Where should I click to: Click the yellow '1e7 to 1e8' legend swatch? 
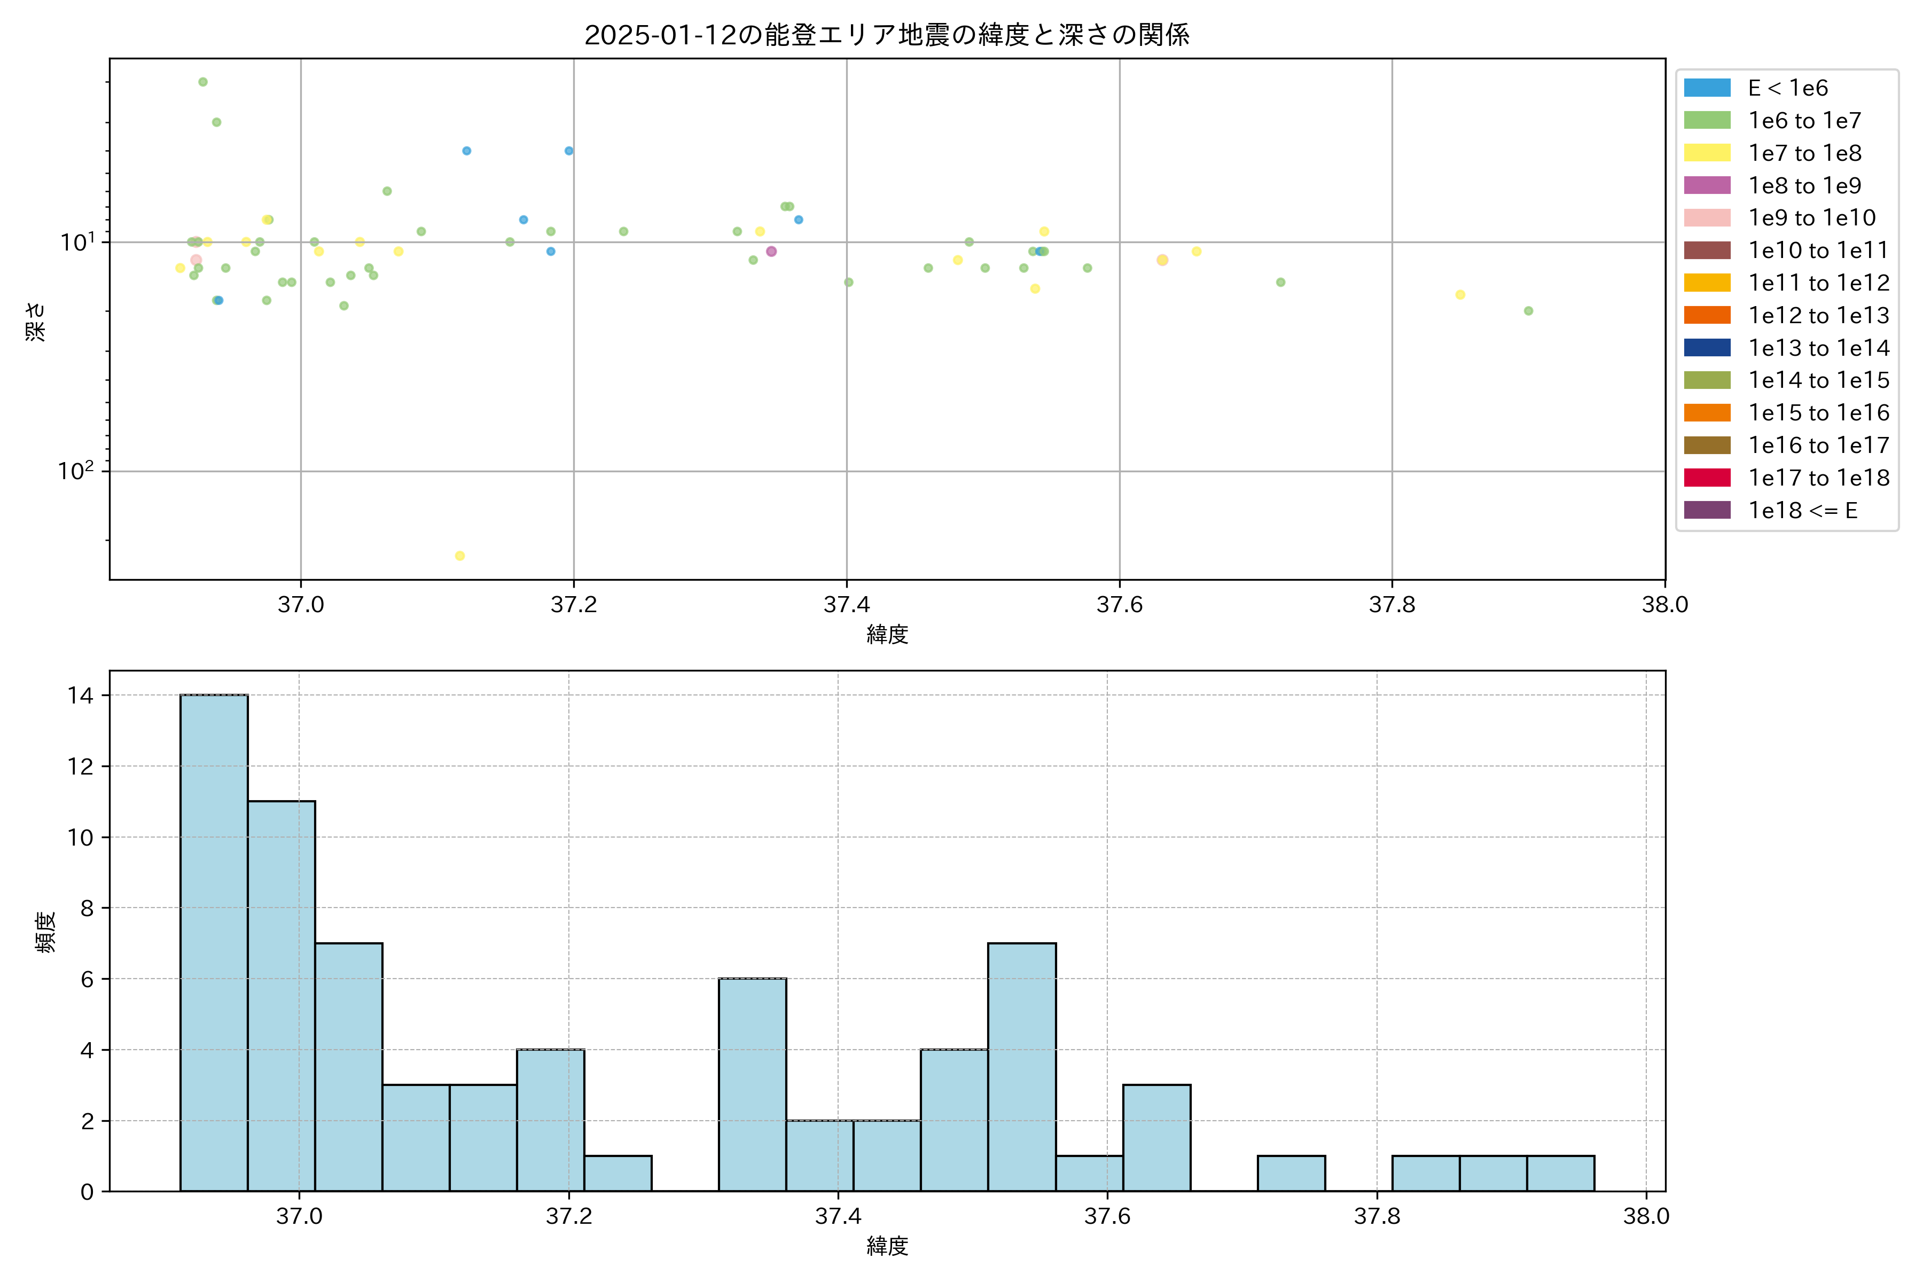1706,153
